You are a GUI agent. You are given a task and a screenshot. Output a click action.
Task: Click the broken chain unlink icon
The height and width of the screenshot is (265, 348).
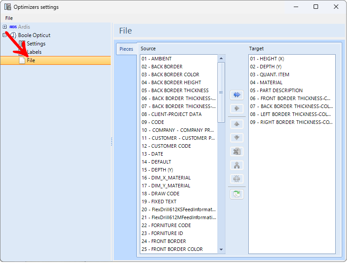click(x=237, y=179)
